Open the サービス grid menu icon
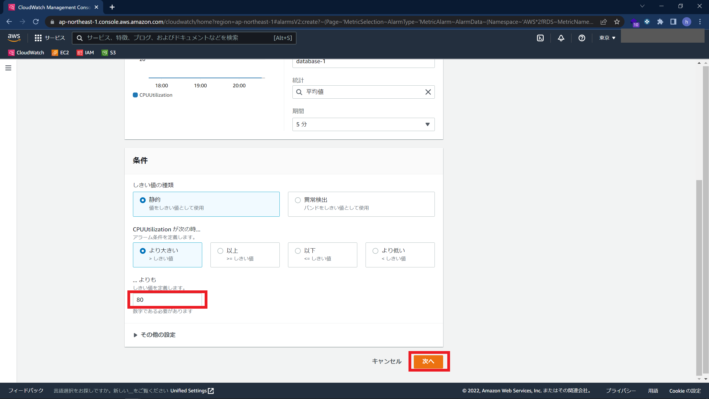Viewport: 709px width, 399px height. point(38,38)
